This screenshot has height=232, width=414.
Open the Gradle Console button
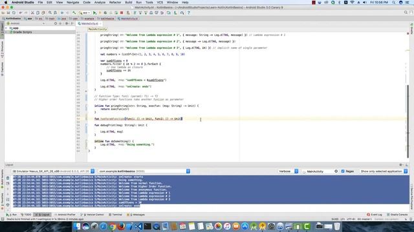[x=397, y=215]
